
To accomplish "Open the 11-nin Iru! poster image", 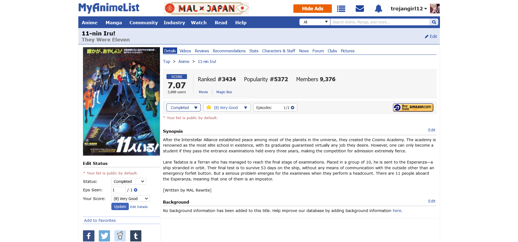I will click(x=121, y=101).
